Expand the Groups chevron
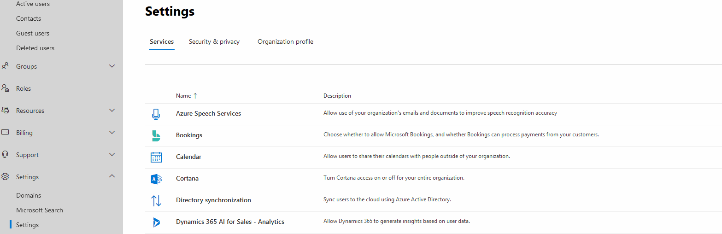 click(x=112, y=66)
